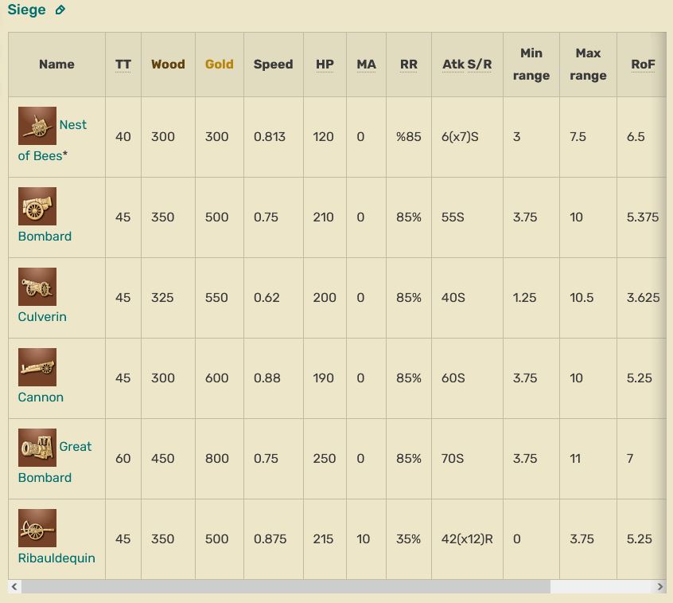This screenshot has height=603, width=673.
Task: Select the 120 HP value for Nest of Bees
Action: coord(323,137)
